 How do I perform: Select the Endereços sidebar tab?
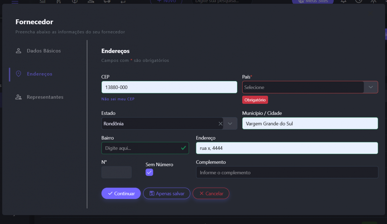tap(39, 74)
